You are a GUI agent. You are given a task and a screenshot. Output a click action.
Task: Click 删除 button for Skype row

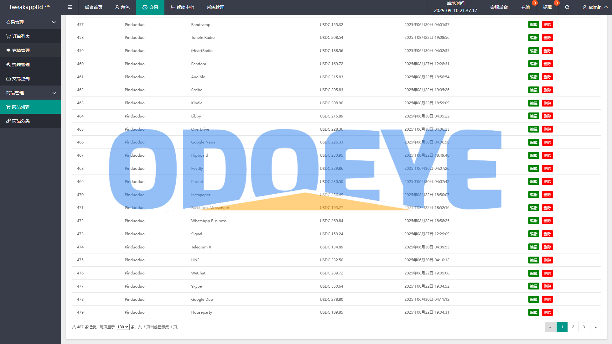(547, 286)
